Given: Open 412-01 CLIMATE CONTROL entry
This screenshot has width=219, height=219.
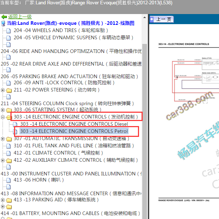Looking at the screenshot, I should pyautogui.click(x=58, y=153).
